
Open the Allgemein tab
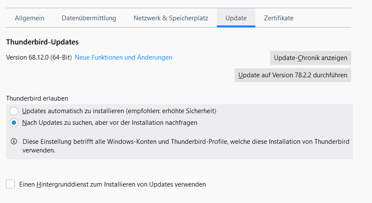[x=29, y=18]
